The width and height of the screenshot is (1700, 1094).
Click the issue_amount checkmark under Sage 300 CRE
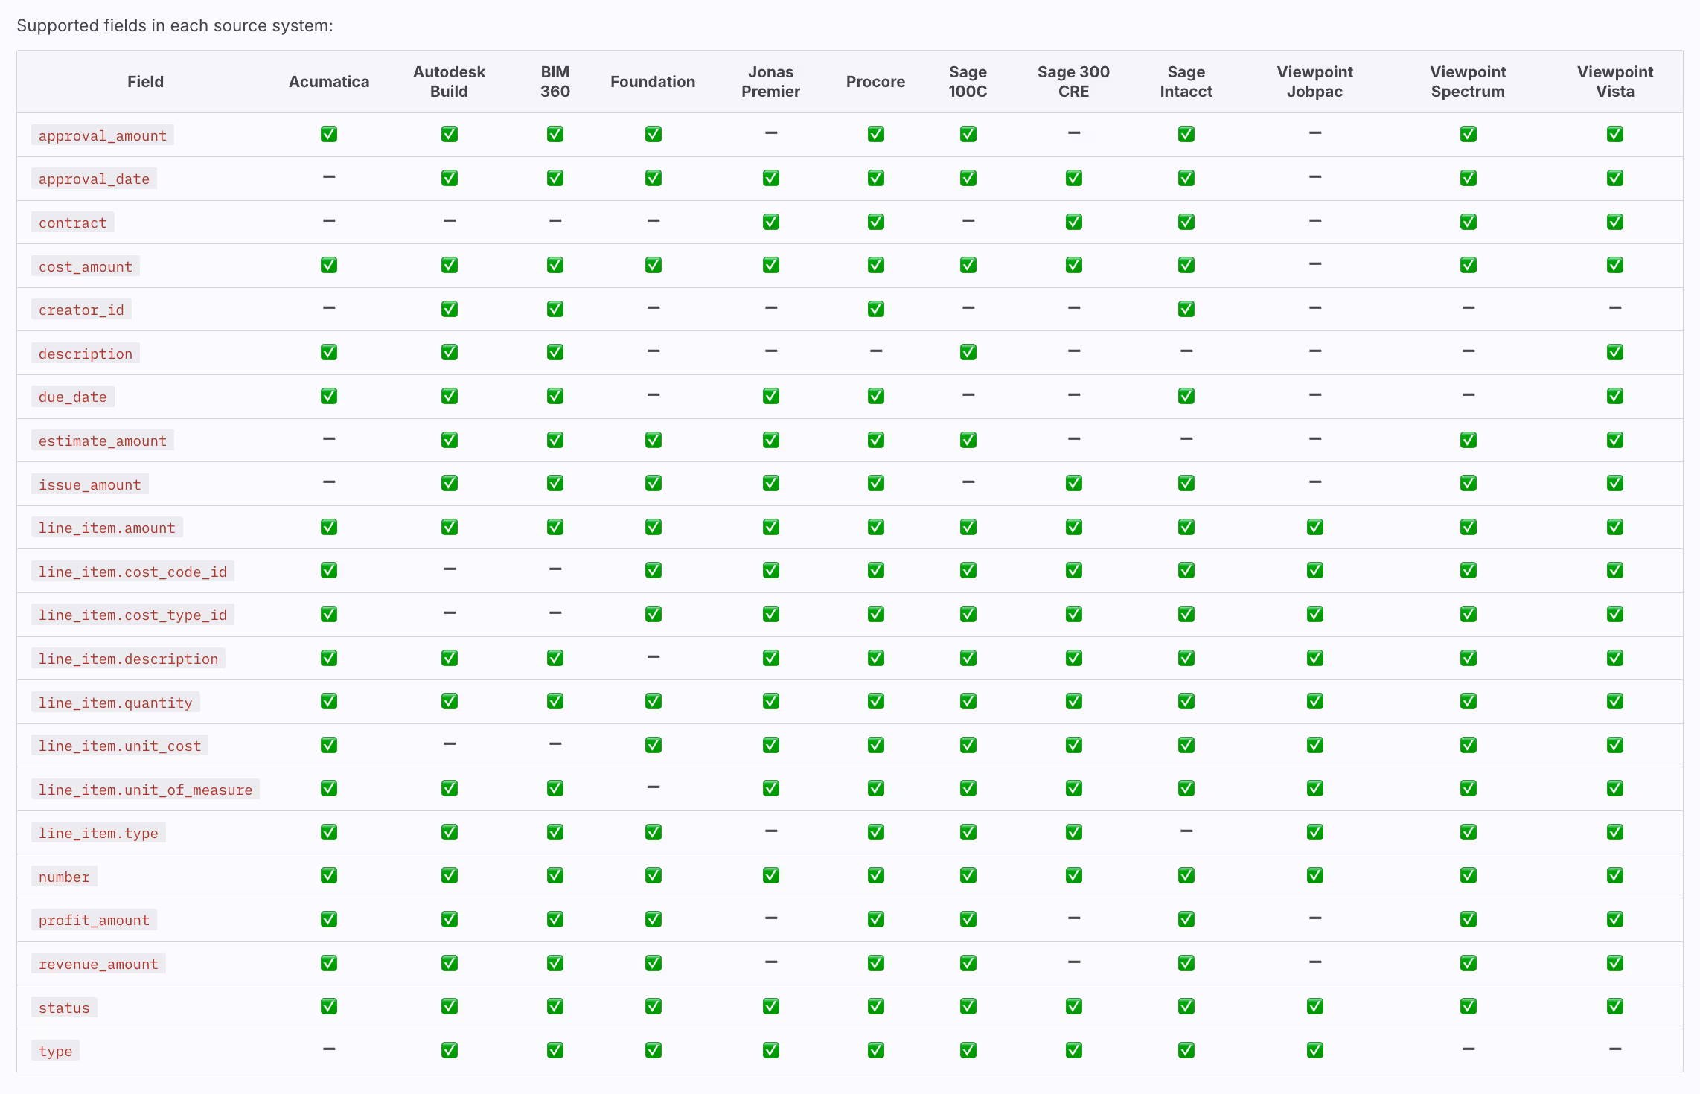(1074, 483)
